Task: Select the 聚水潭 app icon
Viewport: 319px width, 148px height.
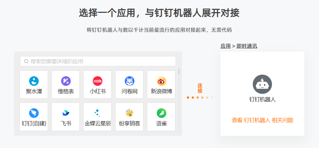Action: pyautogui.click(x=34, y=81)
